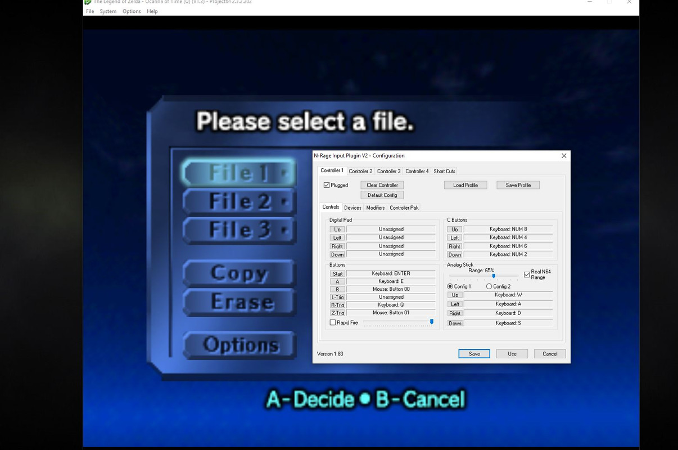The height and width of the screenshot is (450, 678).
Task: Close the N-Rage Input Plugin dialog
Action: (x=564, y=156)
